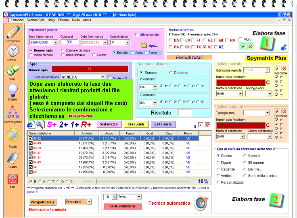Open the Guida menu in menu bar
The image size is (297, 218).
(x=76, y=20)
